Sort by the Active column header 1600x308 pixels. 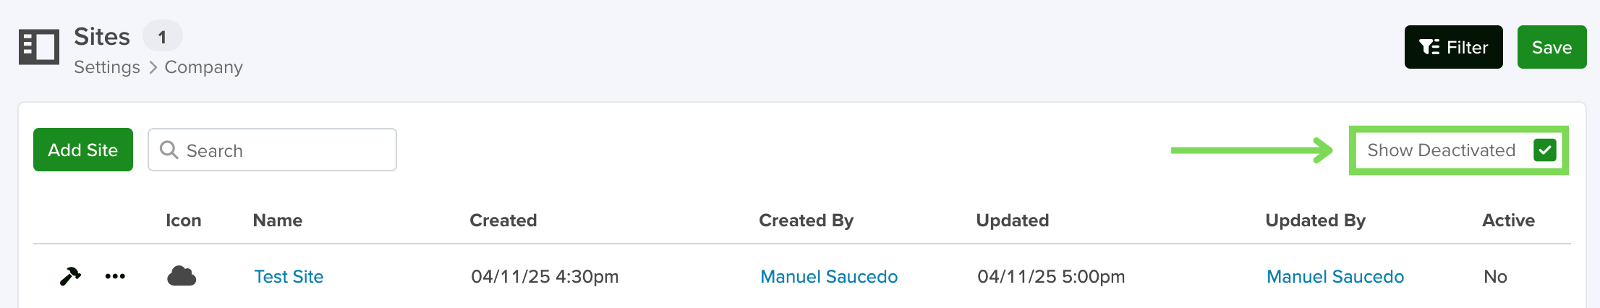(x=1508, y=221)
